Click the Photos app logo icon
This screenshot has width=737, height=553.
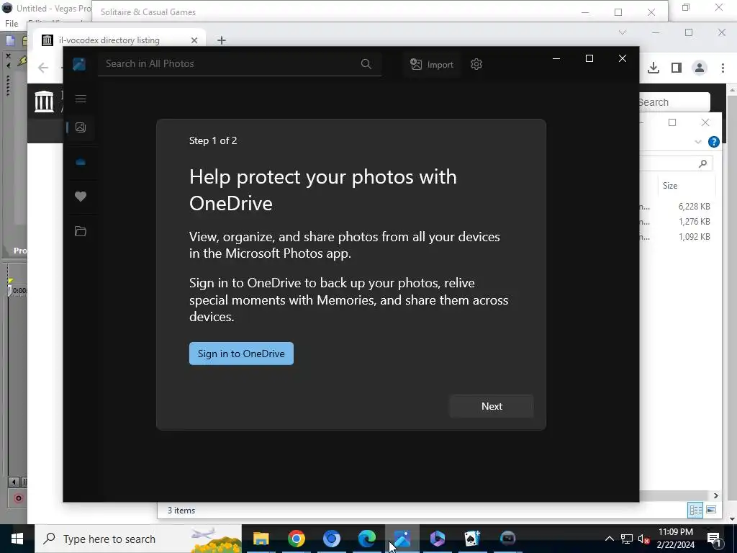tap(79, 64)
